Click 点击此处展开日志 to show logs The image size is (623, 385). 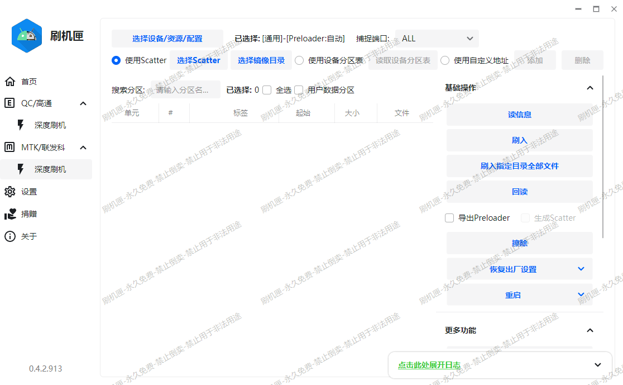[429, 365]
